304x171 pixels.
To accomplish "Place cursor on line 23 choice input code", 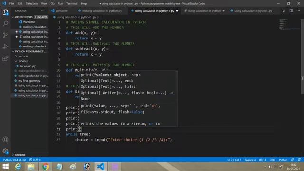I will (x=123, y=140).
